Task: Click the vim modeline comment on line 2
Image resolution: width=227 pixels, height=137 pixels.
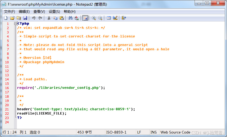Action: pos(61,28)
